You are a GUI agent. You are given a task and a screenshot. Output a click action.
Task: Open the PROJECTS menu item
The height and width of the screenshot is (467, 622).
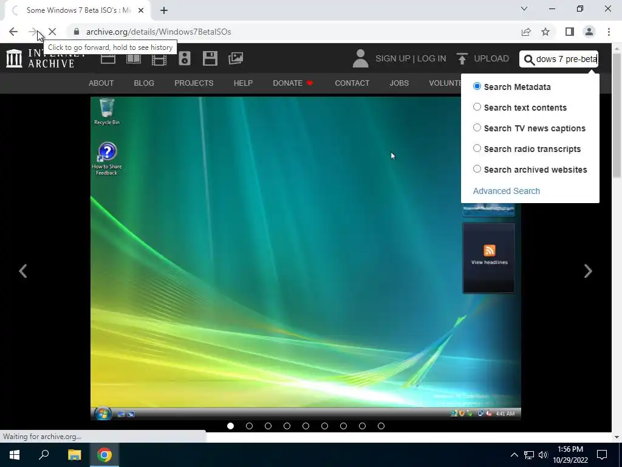click(194, 83)
